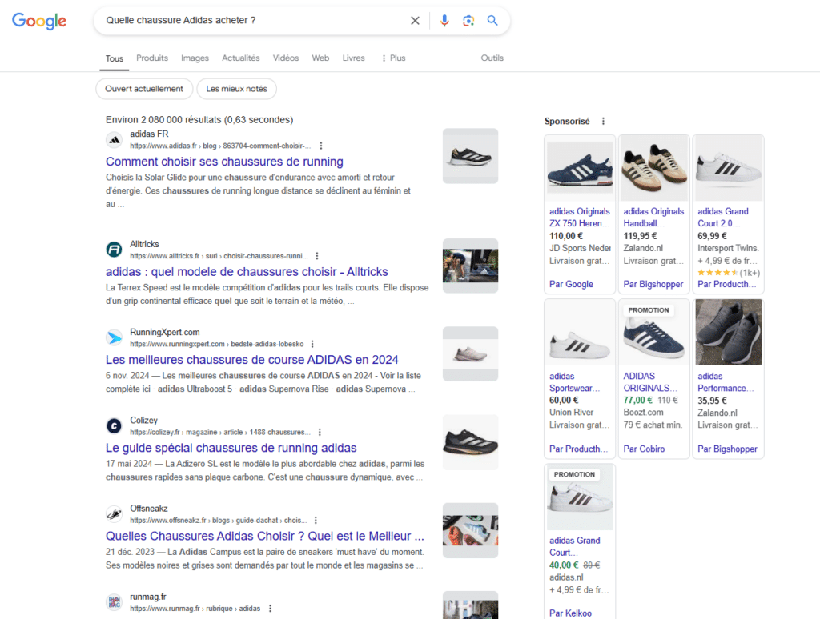Screen dimensions: 820x619
Task: Open options menu for RunningXpert.com result
Action: pyautogui.click(x=312, y=344)
